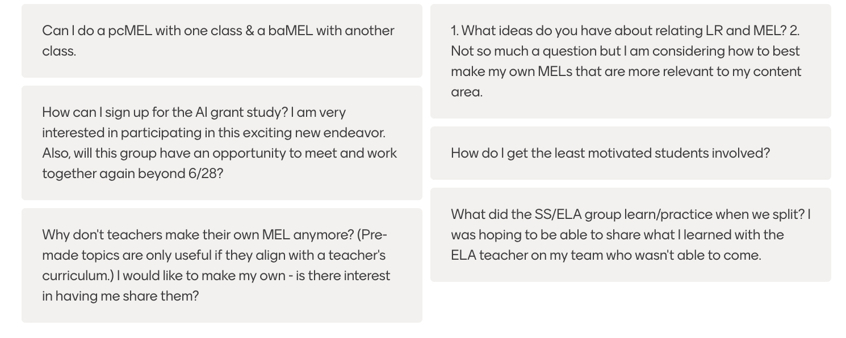Open the SS/ELA group split question card
This screenshot has width=846, height=338.
[631, 235]
